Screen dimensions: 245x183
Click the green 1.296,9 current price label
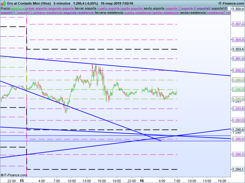point(238,90)
